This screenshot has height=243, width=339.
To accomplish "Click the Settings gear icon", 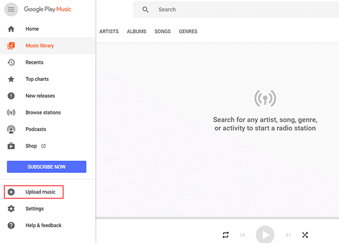I will coord(11,209).
